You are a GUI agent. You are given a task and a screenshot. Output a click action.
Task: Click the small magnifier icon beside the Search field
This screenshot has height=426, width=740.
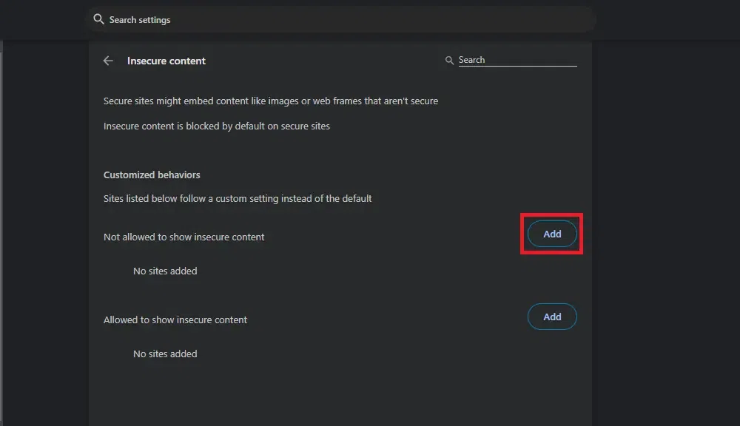(449, 61)
